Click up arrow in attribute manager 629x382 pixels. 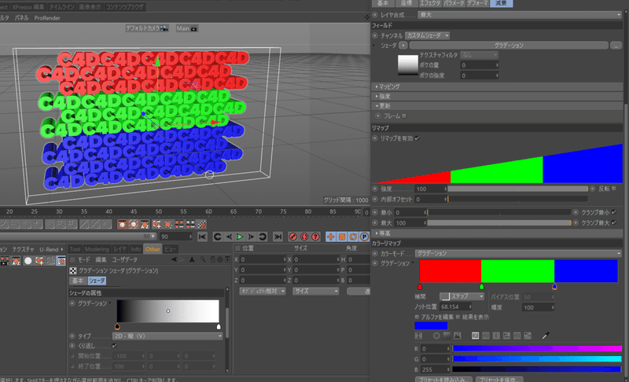click(192, 259)
